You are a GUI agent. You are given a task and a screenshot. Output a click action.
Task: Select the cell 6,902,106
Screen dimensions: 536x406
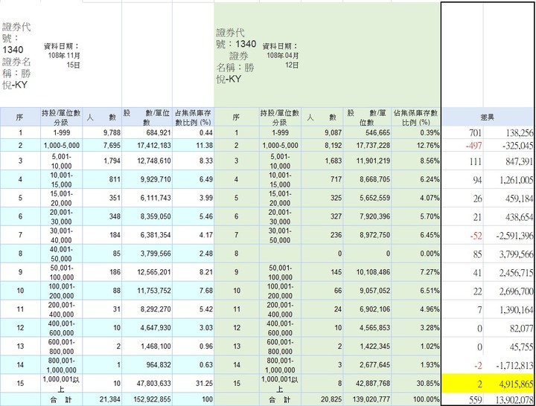point(367,309)
